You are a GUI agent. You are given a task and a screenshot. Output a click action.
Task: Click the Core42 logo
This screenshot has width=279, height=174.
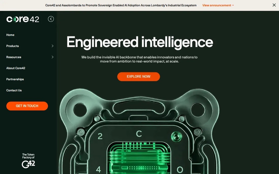(23, 19)
